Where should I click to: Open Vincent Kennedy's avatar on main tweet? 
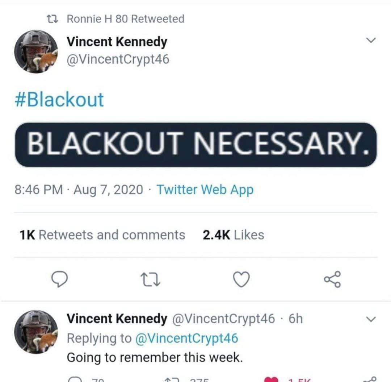click(x=36, y=51)
